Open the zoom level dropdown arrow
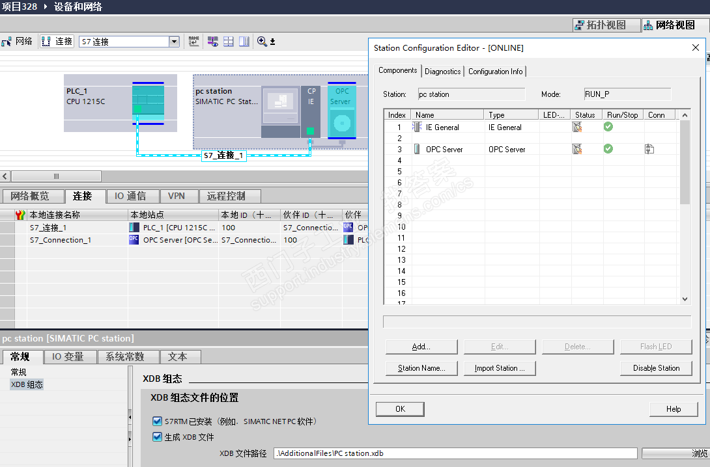This screenshot has width=710, height=467. pos(272,42)
